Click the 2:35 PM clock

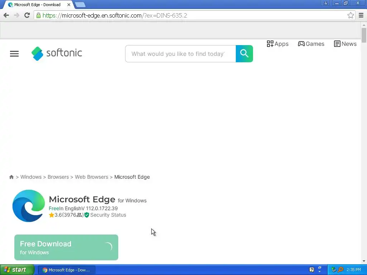(x=354, y=270)
